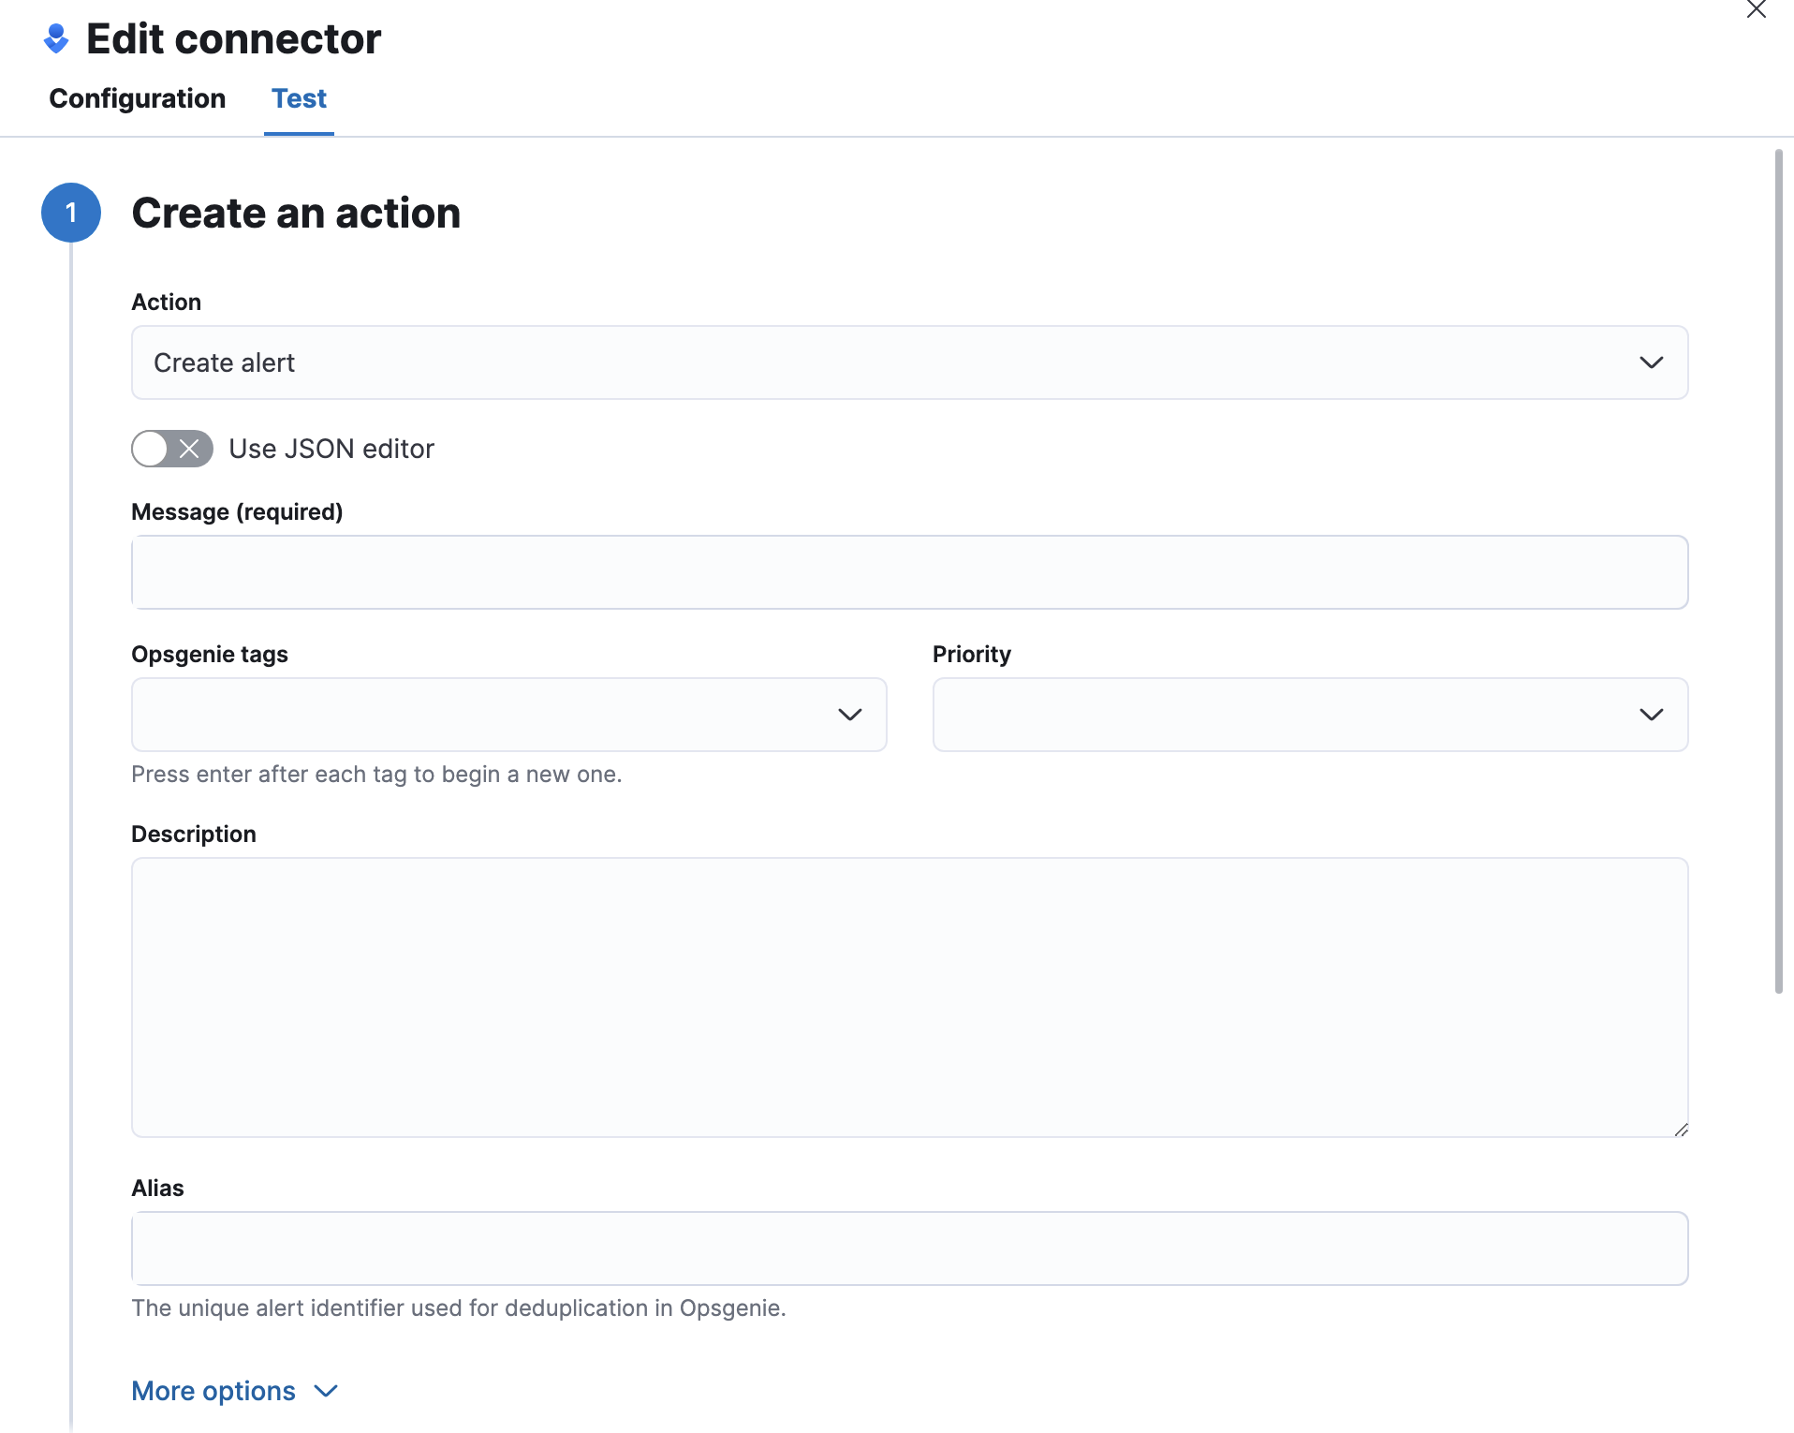Click the More options chevron icon
This screenshot has width=1794, height=1433.
(x=326, y=1391)
